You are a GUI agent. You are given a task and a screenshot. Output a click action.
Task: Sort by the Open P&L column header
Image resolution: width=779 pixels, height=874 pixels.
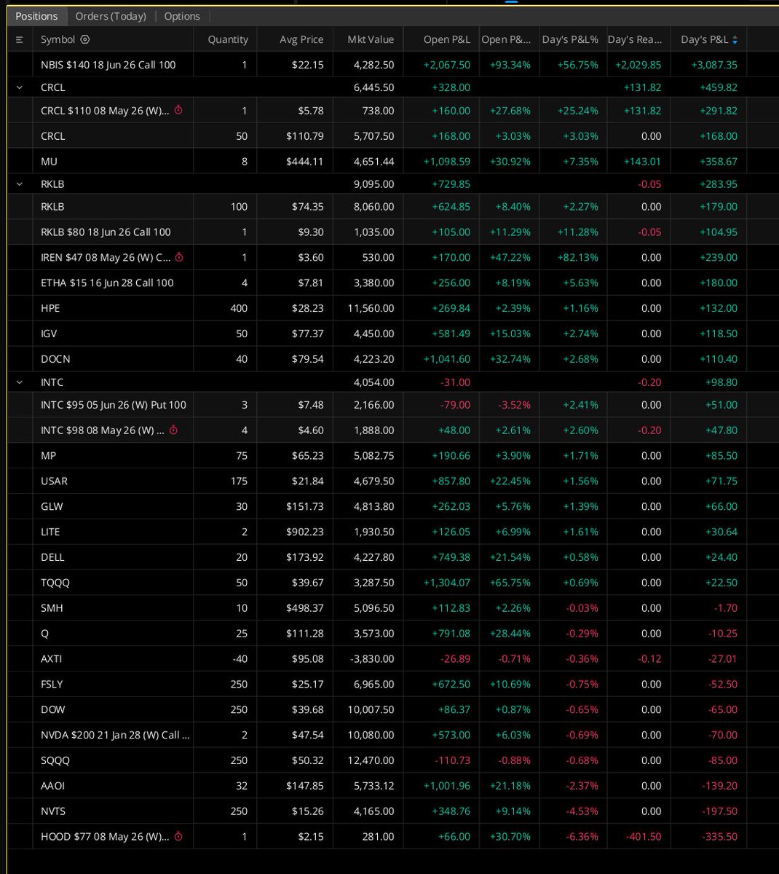tap(447, 40)
